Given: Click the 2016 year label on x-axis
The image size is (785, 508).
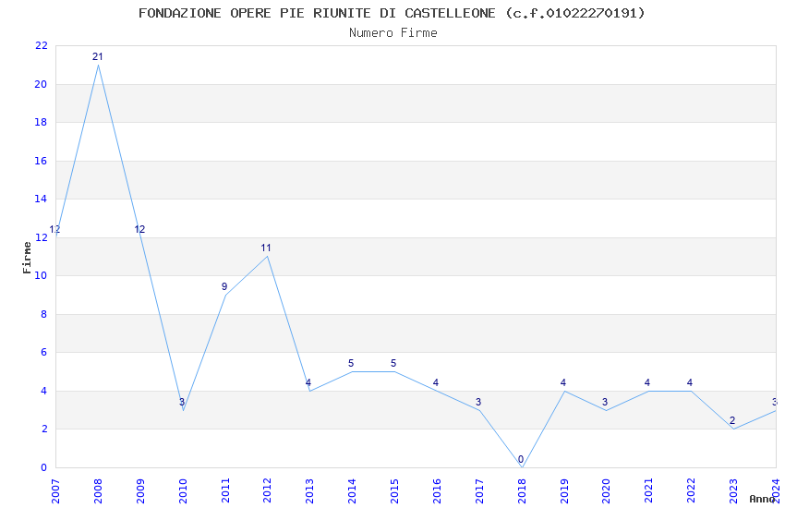Looking at the screenshot, I should 437,491.
